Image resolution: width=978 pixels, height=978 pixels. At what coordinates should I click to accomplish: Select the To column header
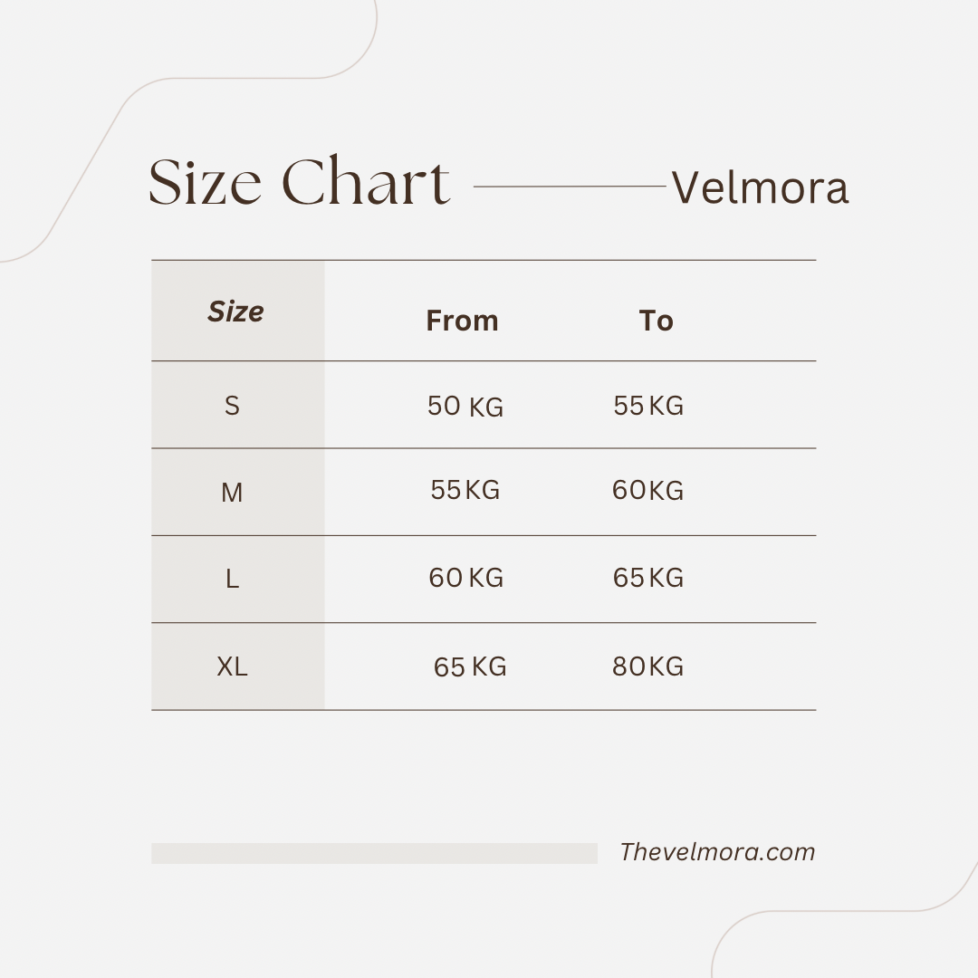tap(657, 321)
